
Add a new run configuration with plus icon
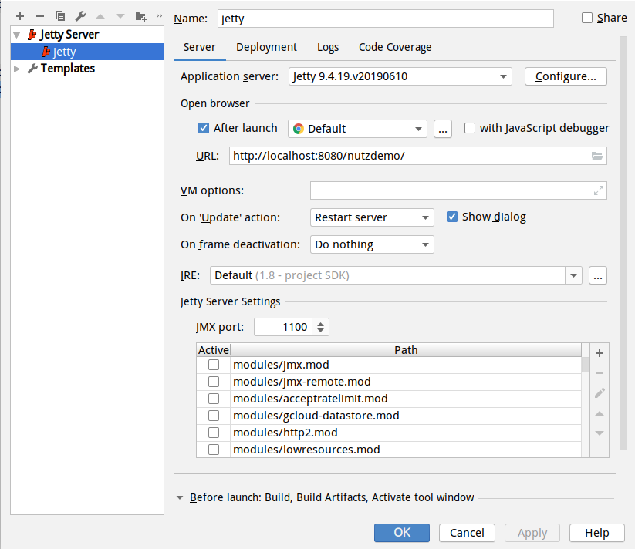click(x=20, y=16)
